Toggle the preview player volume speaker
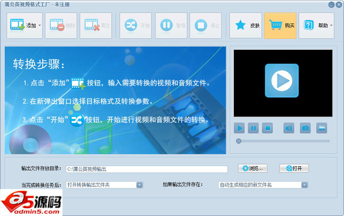The height and width of the screenshot is (216, 344). pyautogui.click(x=288, y=128)
